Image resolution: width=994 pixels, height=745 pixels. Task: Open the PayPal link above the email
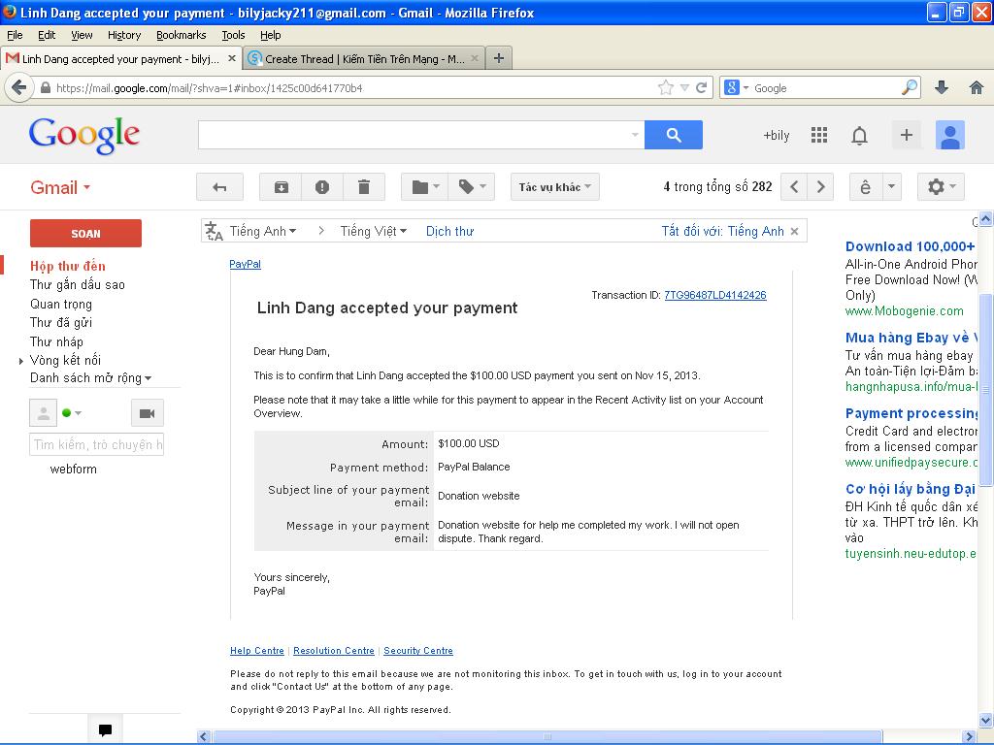[x=245, y=264]
